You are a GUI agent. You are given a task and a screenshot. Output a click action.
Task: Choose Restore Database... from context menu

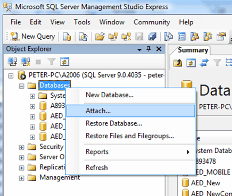pos(131,123)
